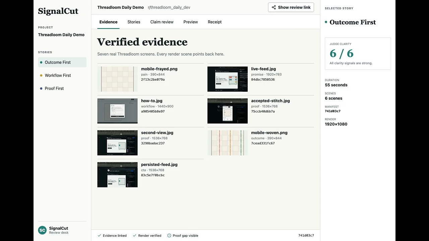Image resolution: width=429 pixels, height=241 pixels.
Task: Click the Threadloom Daily Demo header title
Action: pos(121,7)
